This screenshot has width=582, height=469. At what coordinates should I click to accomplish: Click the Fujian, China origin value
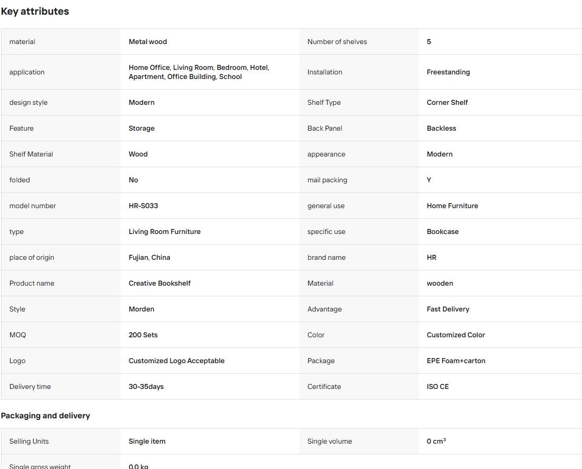tap(149, 257)
